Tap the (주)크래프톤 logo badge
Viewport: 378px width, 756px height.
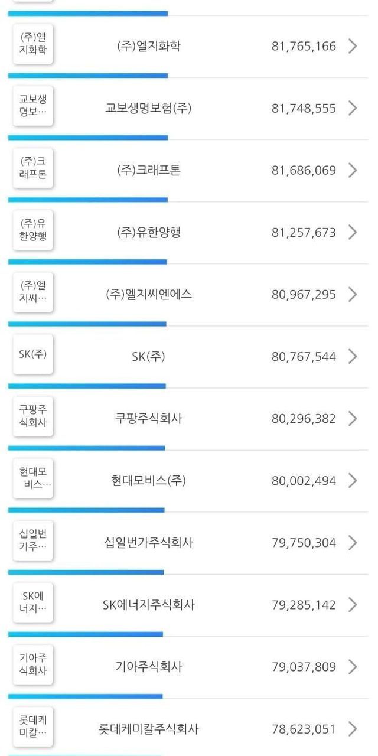33,170
